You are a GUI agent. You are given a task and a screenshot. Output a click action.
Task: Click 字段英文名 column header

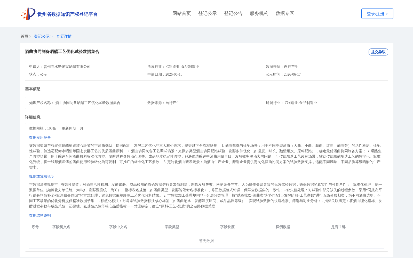[61, 227]
